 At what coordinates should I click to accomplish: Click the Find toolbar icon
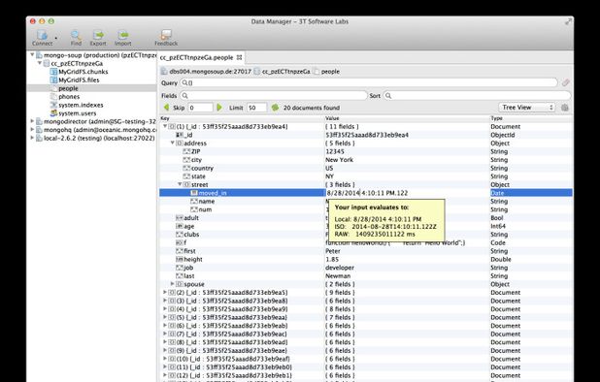pos(76,38)
